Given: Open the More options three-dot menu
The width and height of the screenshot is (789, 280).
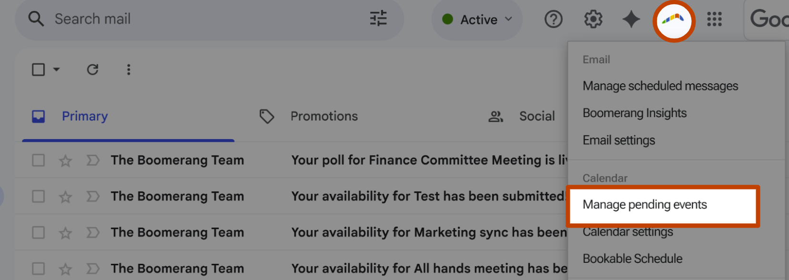Looking at the screenshot, I should tap(128, 70).
